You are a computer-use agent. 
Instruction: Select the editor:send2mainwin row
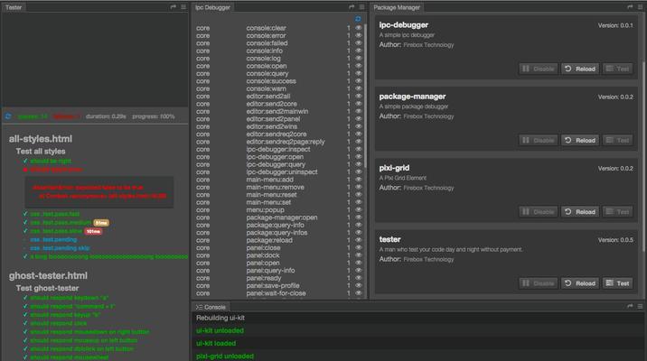coord(279,111)
